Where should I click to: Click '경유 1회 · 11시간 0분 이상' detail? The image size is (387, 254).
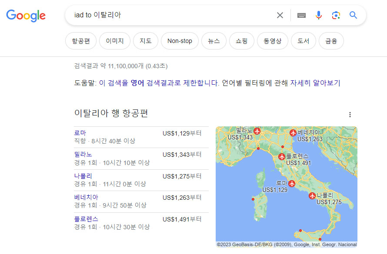coord(110,184)
